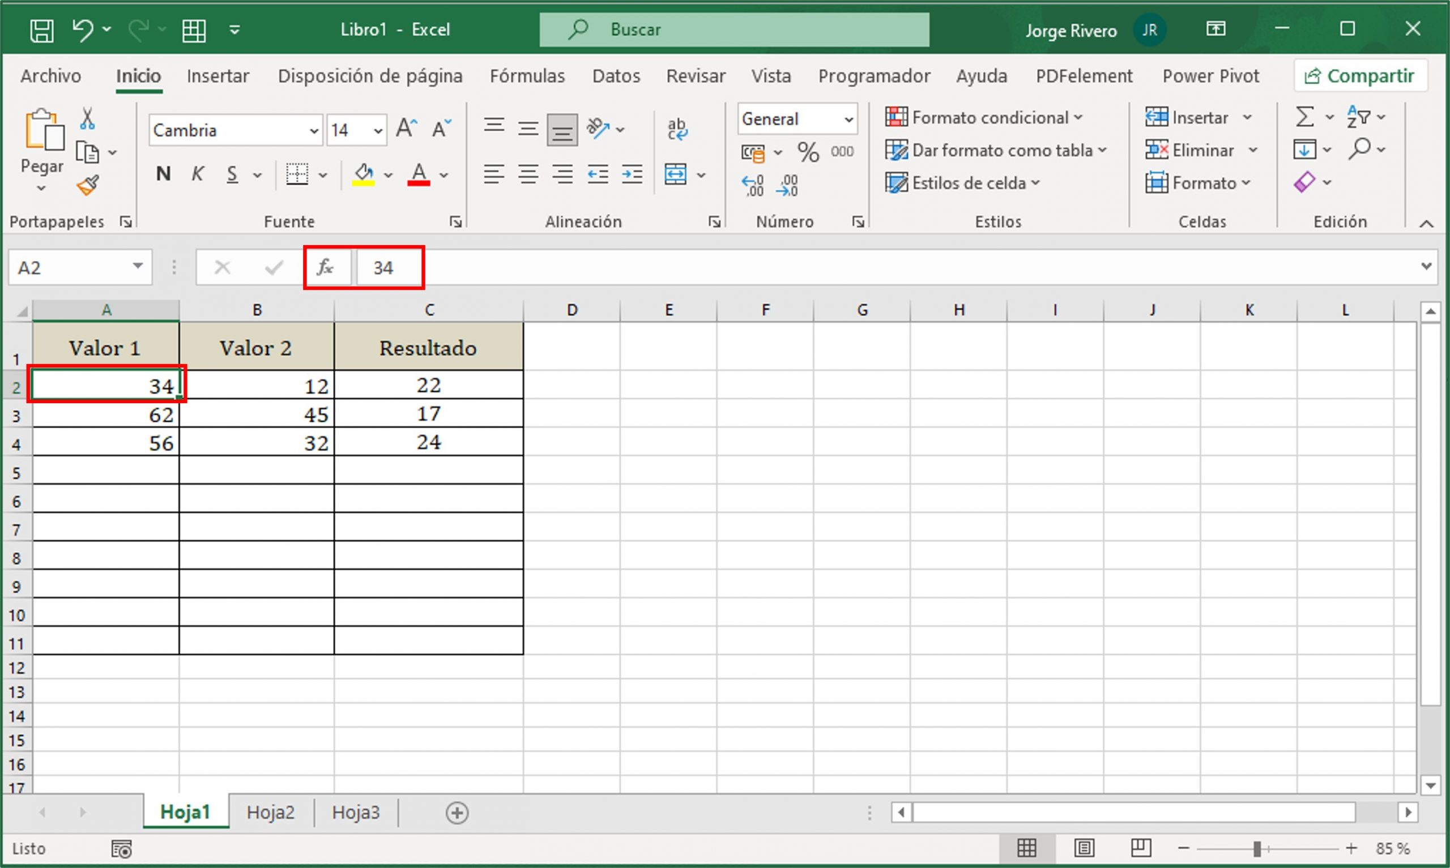Click the Merge and Center icon

(676, 174)
